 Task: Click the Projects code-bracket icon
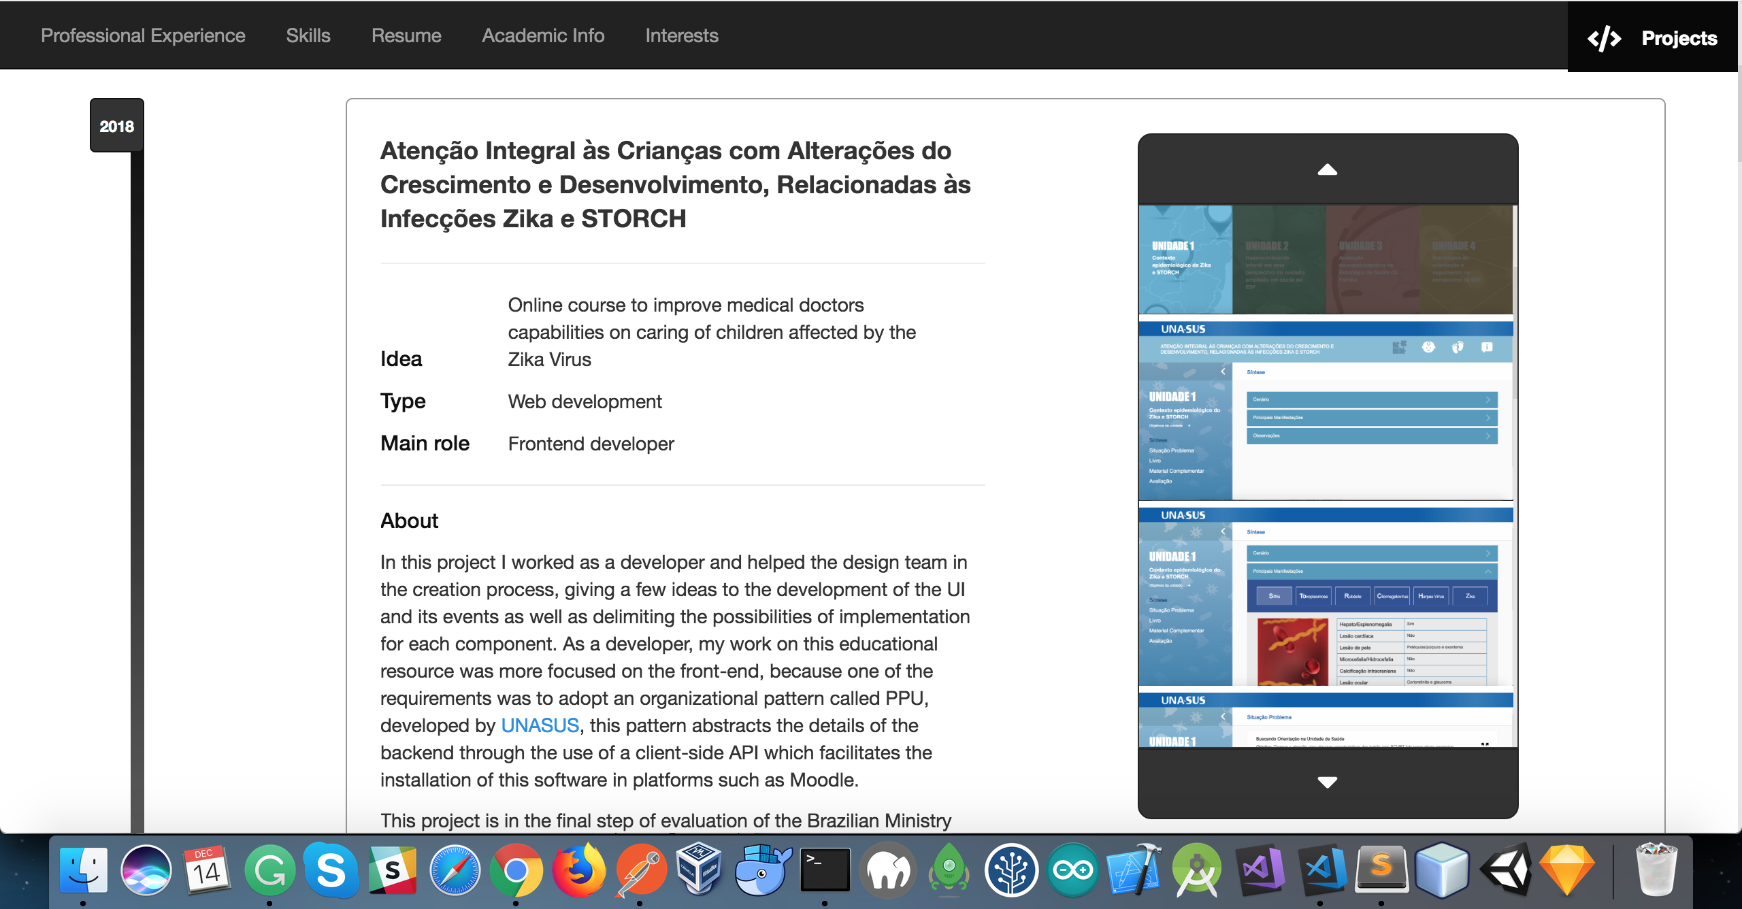(1604, 38)
